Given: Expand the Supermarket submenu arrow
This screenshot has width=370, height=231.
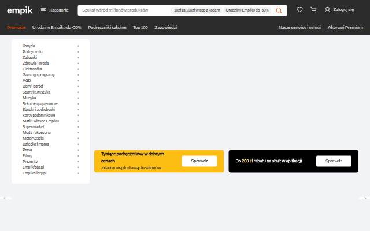Looking at the screenshot, I should 78,127.
